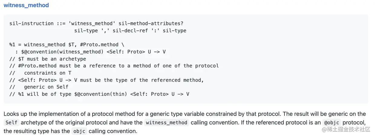Click the '#Proto.method must be a reference' comment

coord(114,66)
